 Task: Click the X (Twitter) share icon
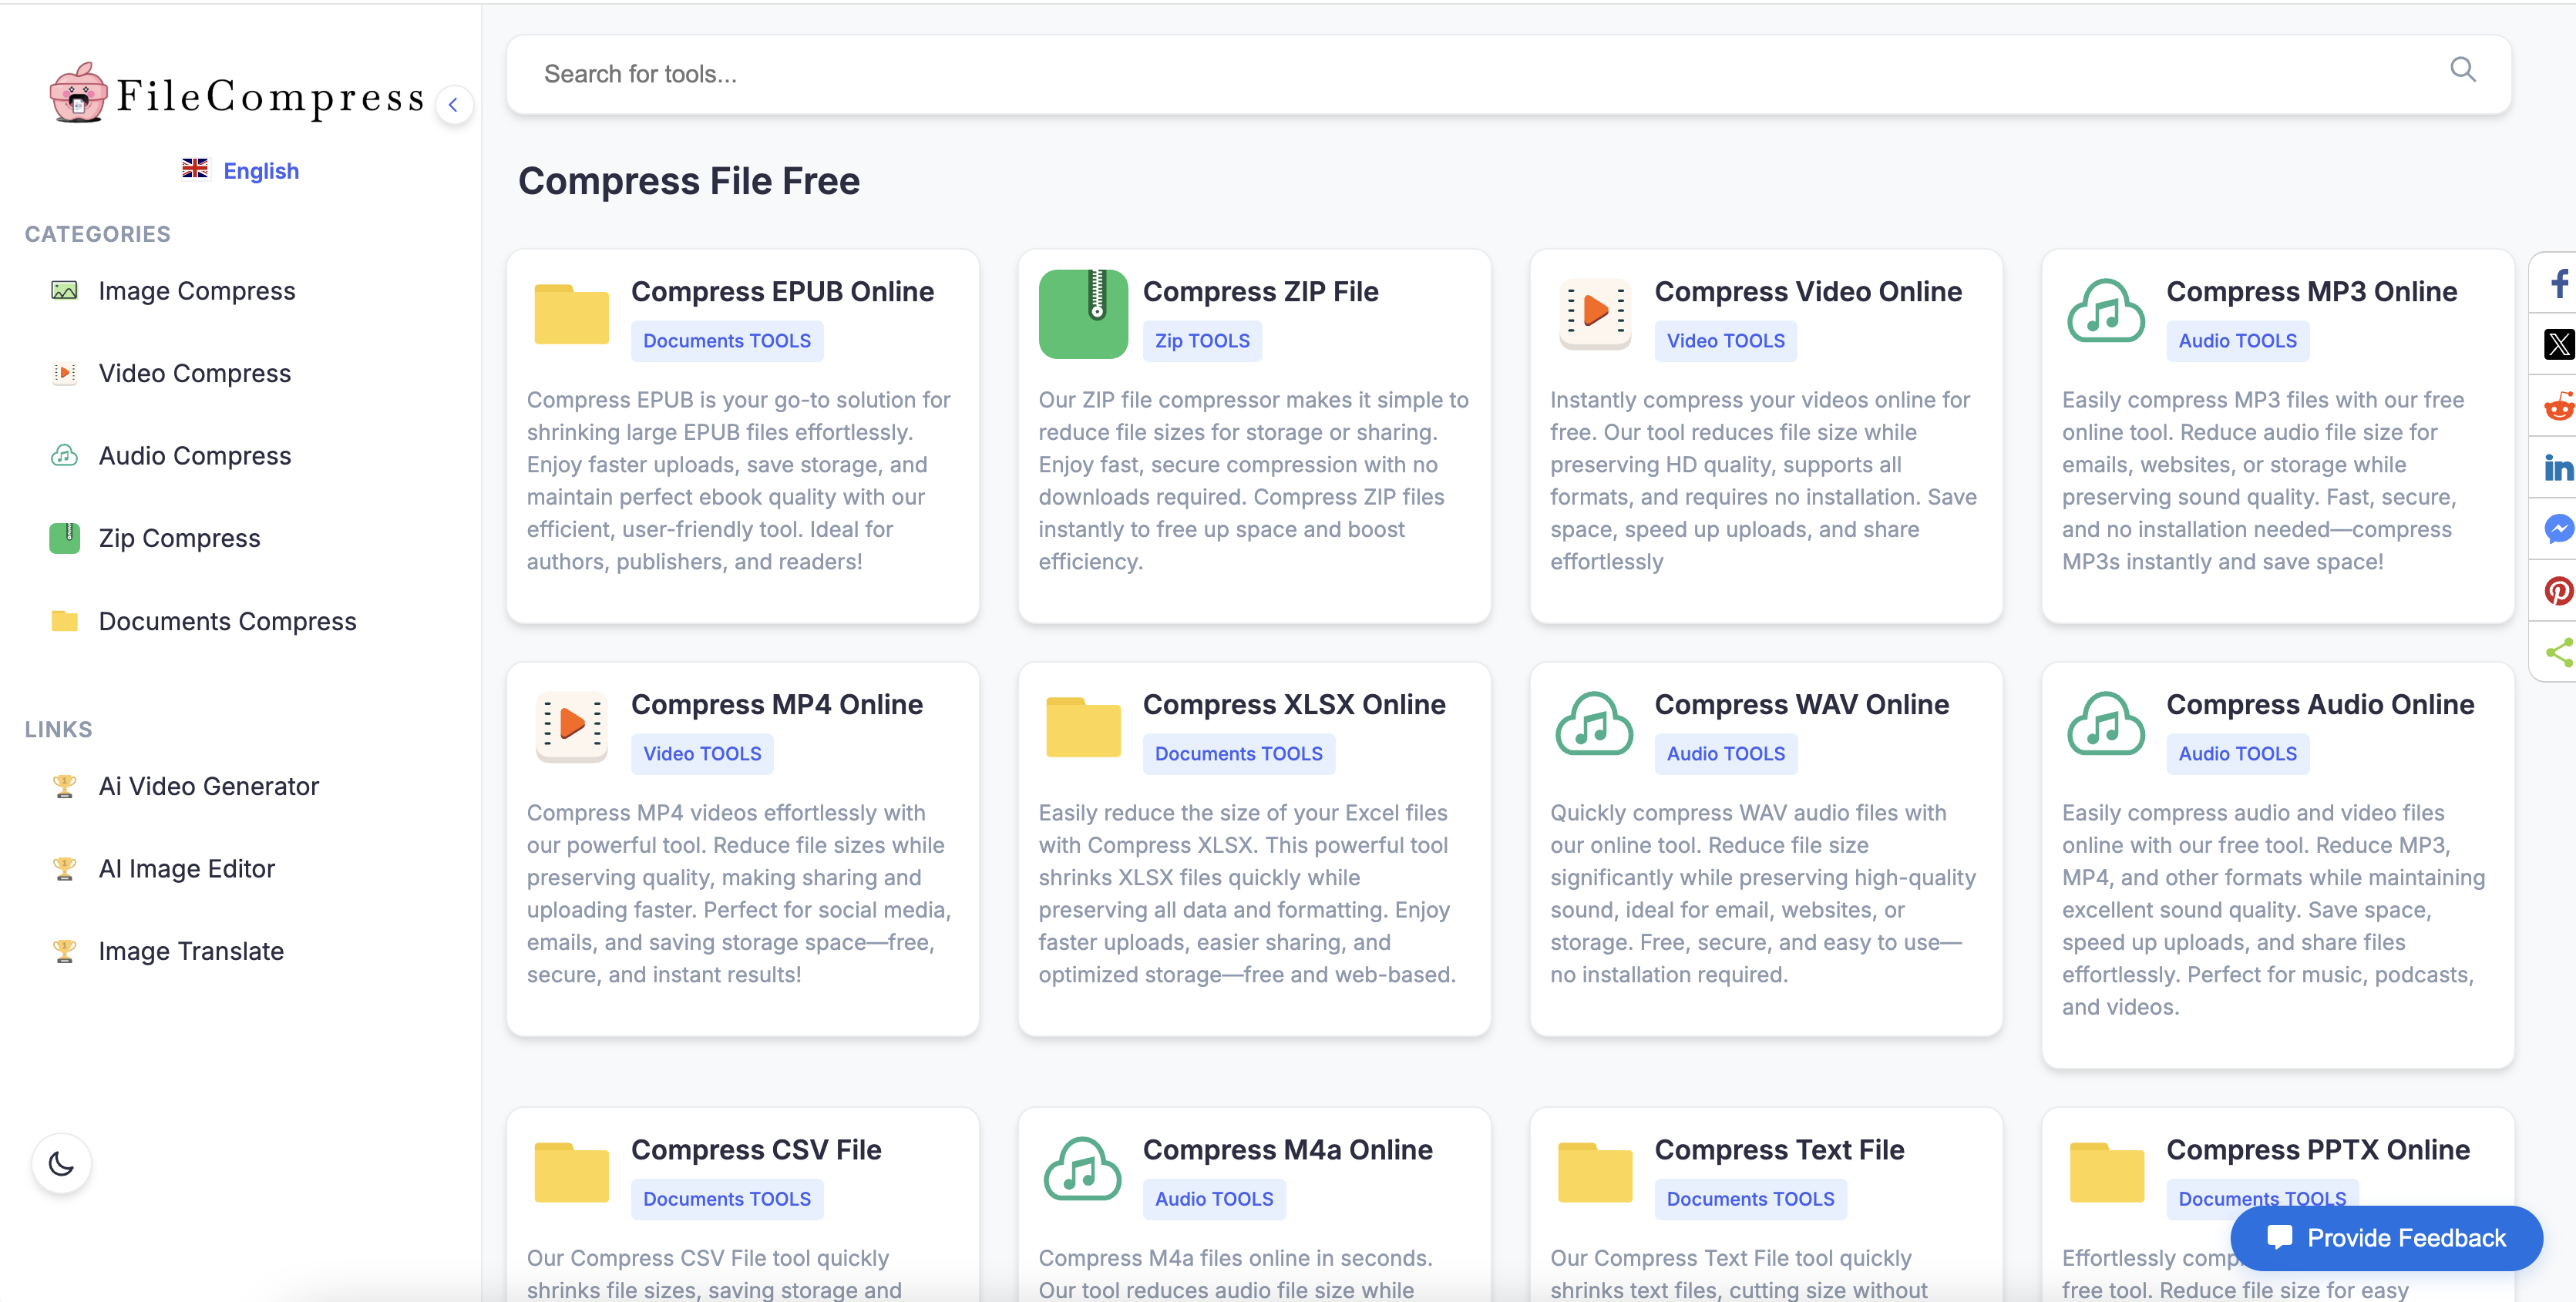(x=2559, y=344)
